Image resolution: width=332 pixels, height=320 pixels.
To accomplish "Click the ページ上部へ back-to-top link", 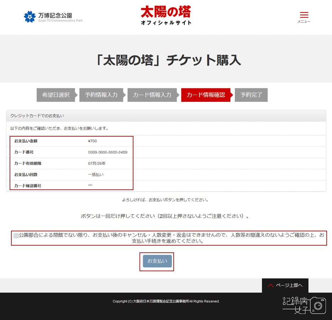I will coord(289,285).
